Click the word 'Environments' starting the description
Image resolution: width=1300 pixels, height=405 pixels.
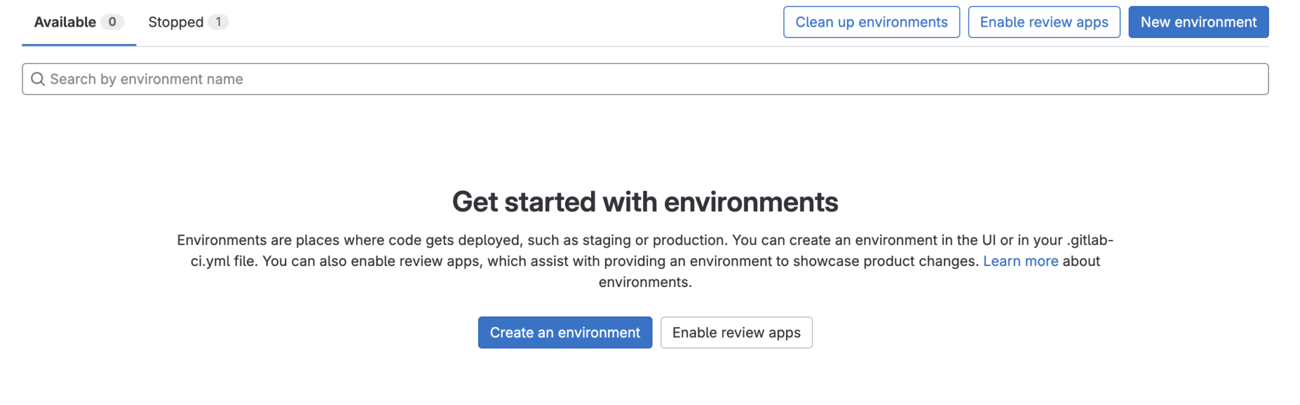click(222, 240)
